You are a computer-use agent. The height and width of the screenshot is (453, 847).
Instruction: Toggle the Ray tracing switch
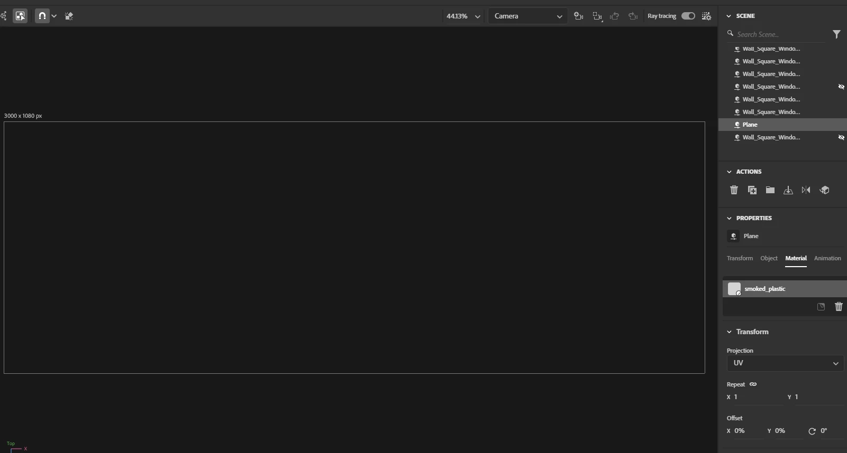pyautogui.click(x=688, y=16)
